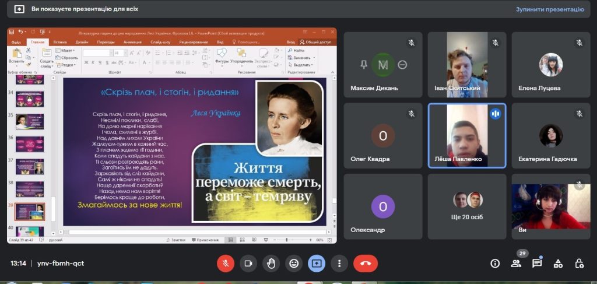Open host controls lock icon

[x=579, y=264]
